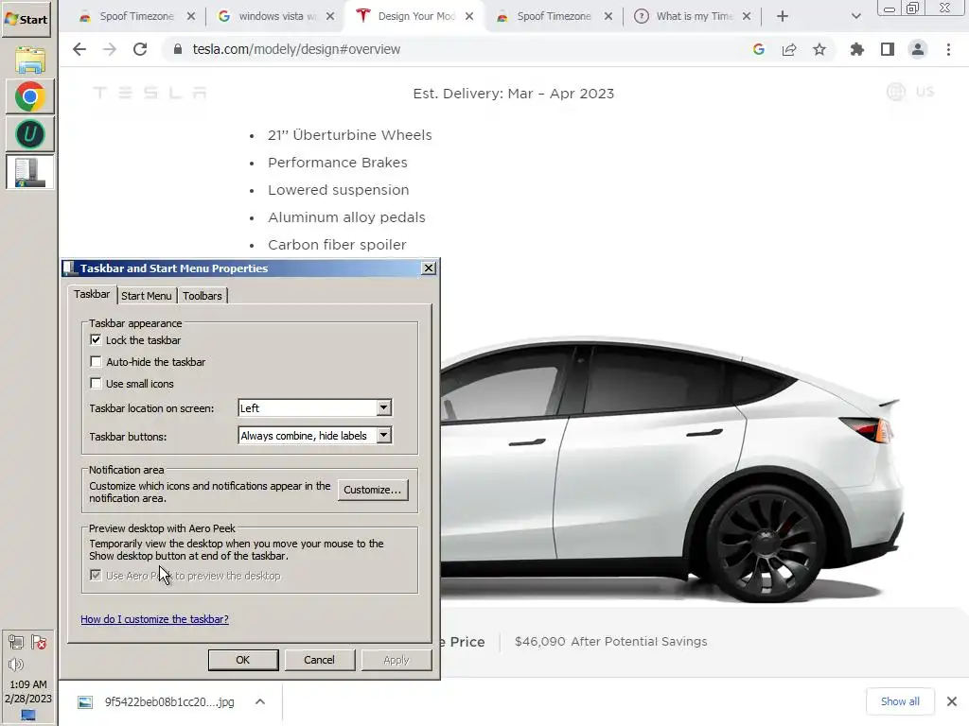Share this page icon
Screen dimensions: 969x726
point(789,49)
